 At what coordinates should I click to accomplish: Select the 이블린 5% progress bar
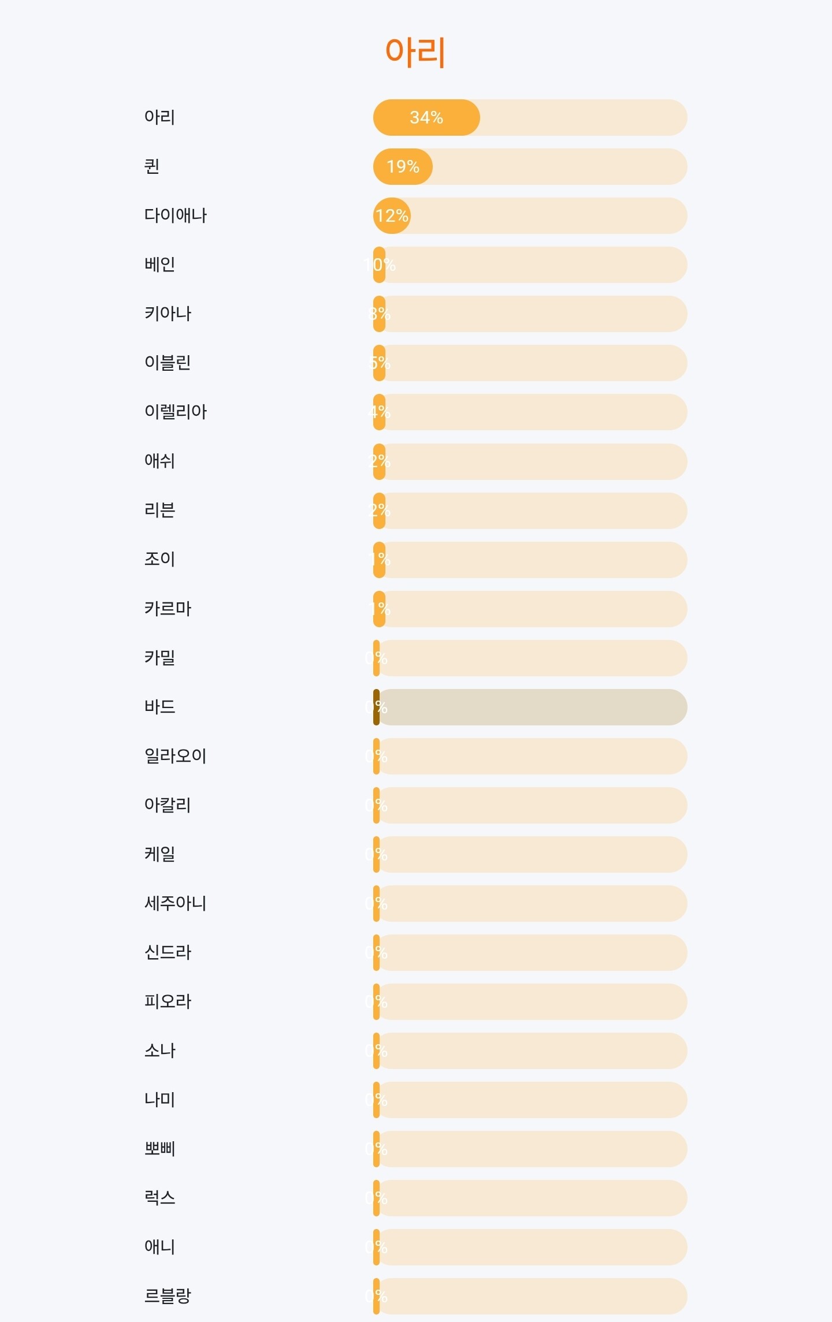click(529, 363)
